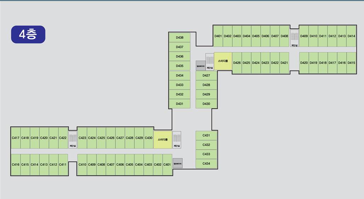The image size is (364, 199).
Task: Select the yellow 스터디룸 next to C430
Action: point(163,140)
